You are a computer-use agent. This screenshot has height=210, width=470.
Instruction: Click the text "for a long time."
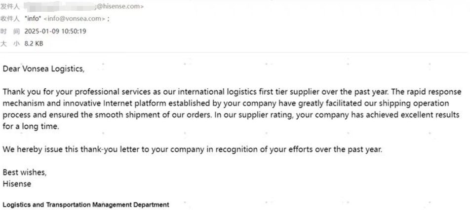pos(31,126)
